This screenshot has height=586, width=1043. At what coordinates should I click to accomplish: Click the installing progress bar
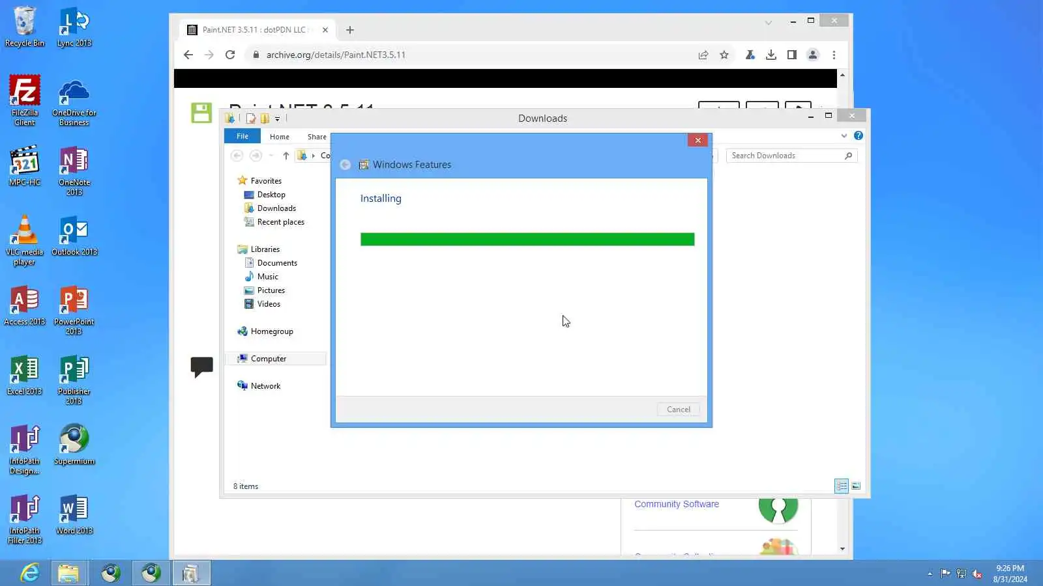coord(527,240)
